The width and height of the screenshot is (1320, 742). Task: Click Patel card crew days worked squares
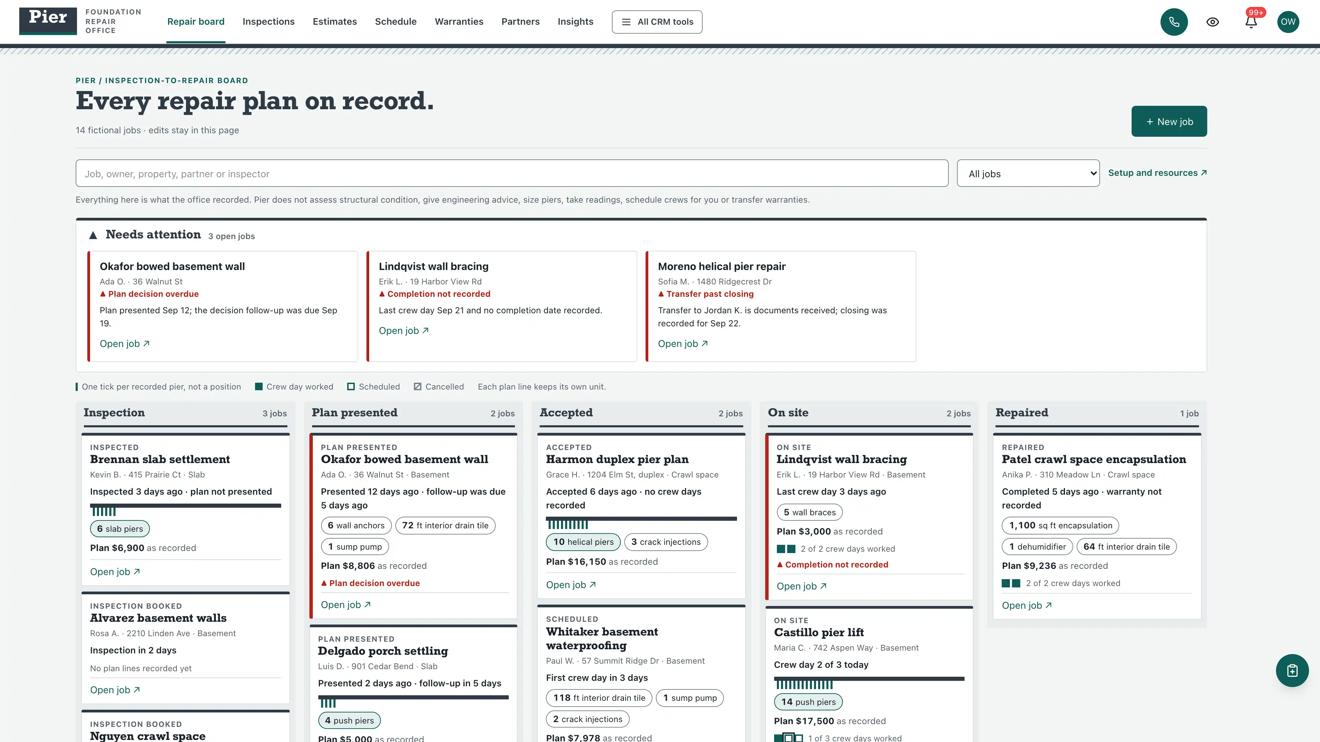(x=1011, y=583)
